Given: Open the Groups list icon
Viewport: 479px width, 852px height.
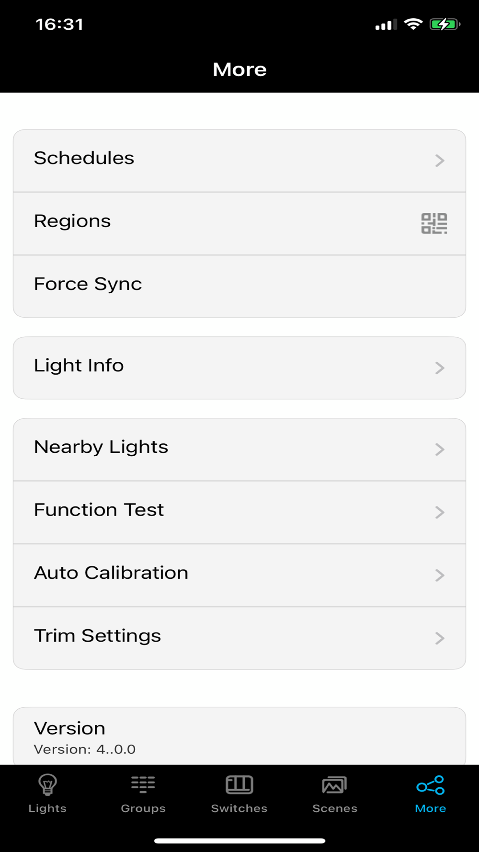Looking at the screenshot, I should pos(143,784).
